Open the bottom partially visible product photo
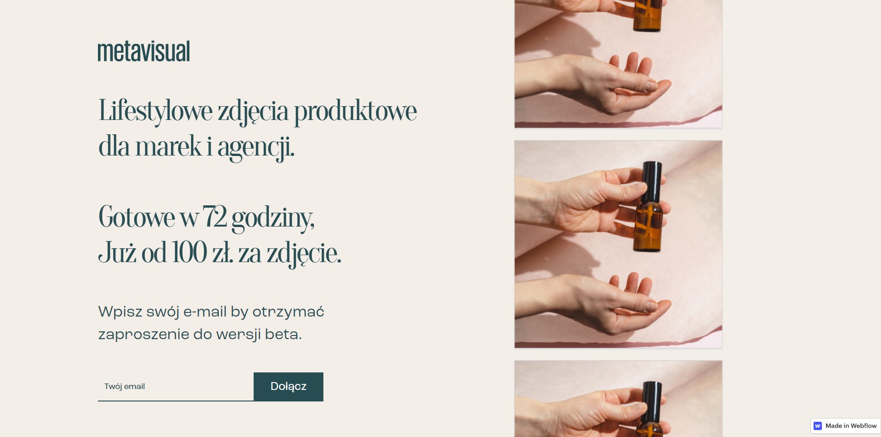The image size is (881, 437). coord(618,399)
